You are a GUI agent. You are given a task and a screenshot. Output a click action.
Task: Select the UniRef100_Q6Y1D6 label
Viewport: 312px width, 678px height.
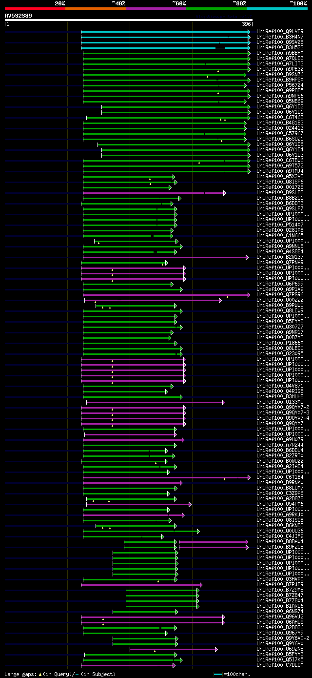(x=280, y=144)
